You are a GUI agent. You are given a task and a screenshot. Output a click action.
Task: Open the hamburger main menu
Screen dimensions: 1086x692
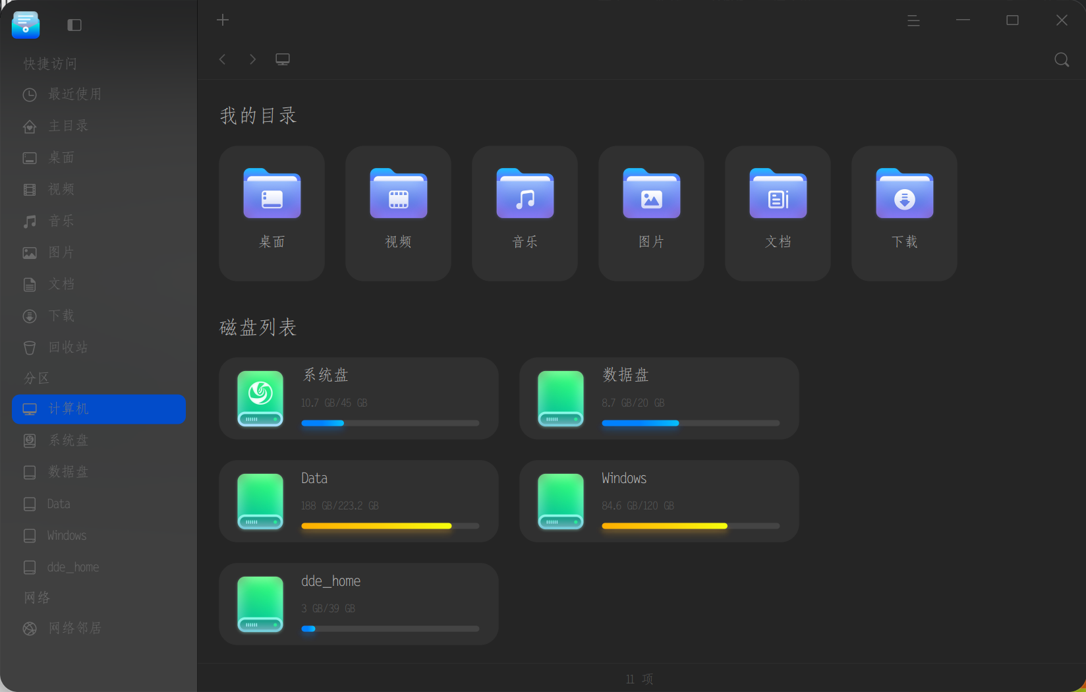[x=913, y=20]
